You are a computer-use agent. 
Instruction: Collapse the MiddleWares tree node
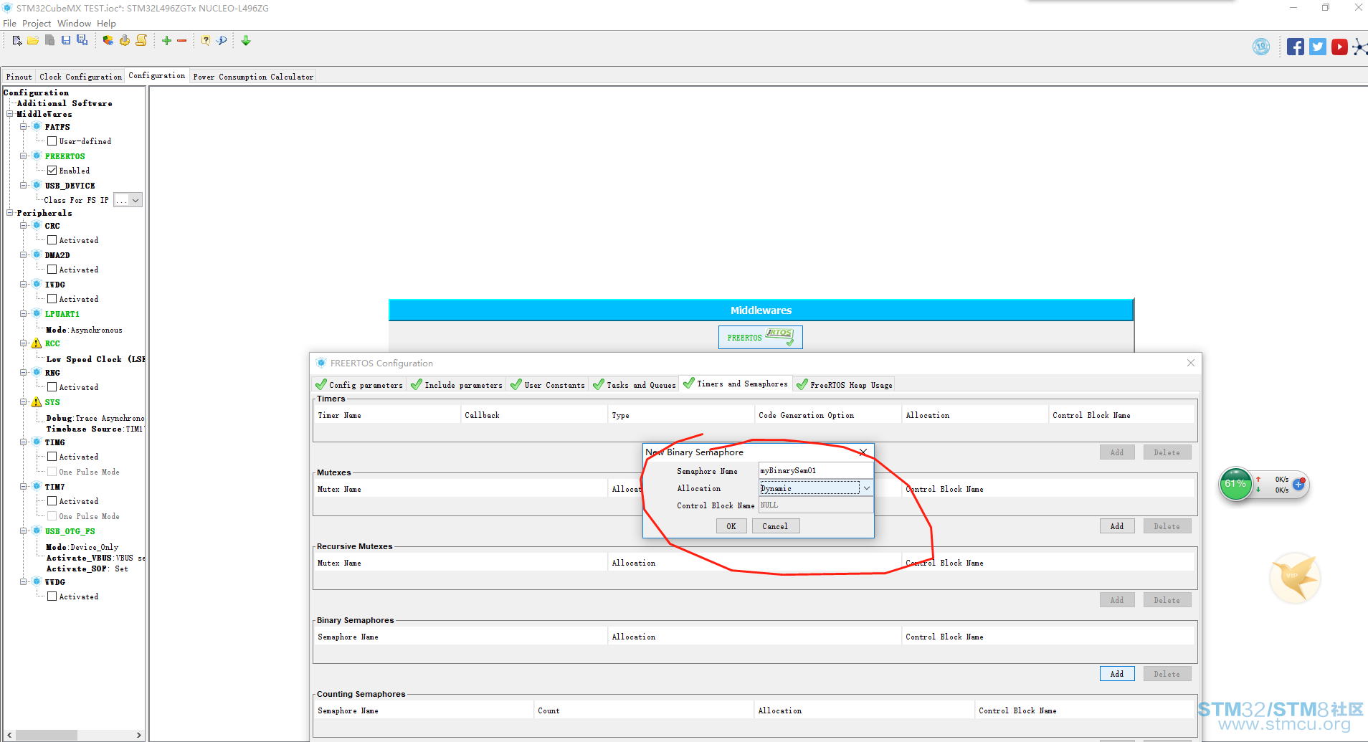coord(10,114)
